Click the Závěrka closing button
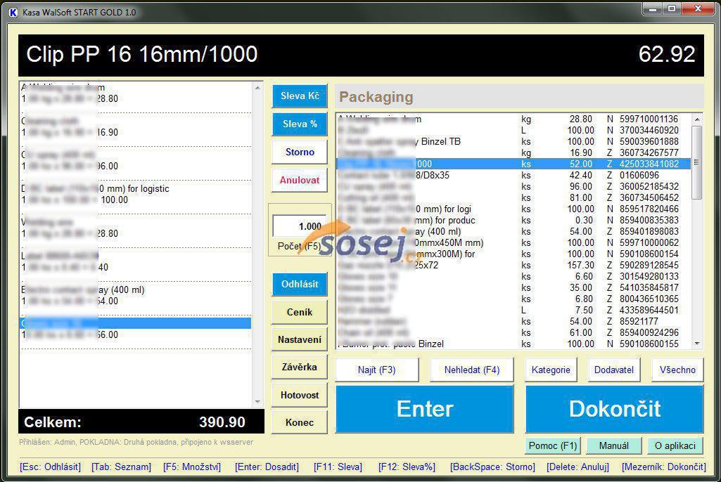This screenshot has height=482, width=721. point(300,367)
